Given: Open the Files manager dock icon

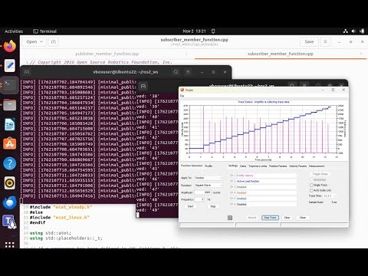Looking at the screenshot, I should pyautogui.click(x=10, y=105).
